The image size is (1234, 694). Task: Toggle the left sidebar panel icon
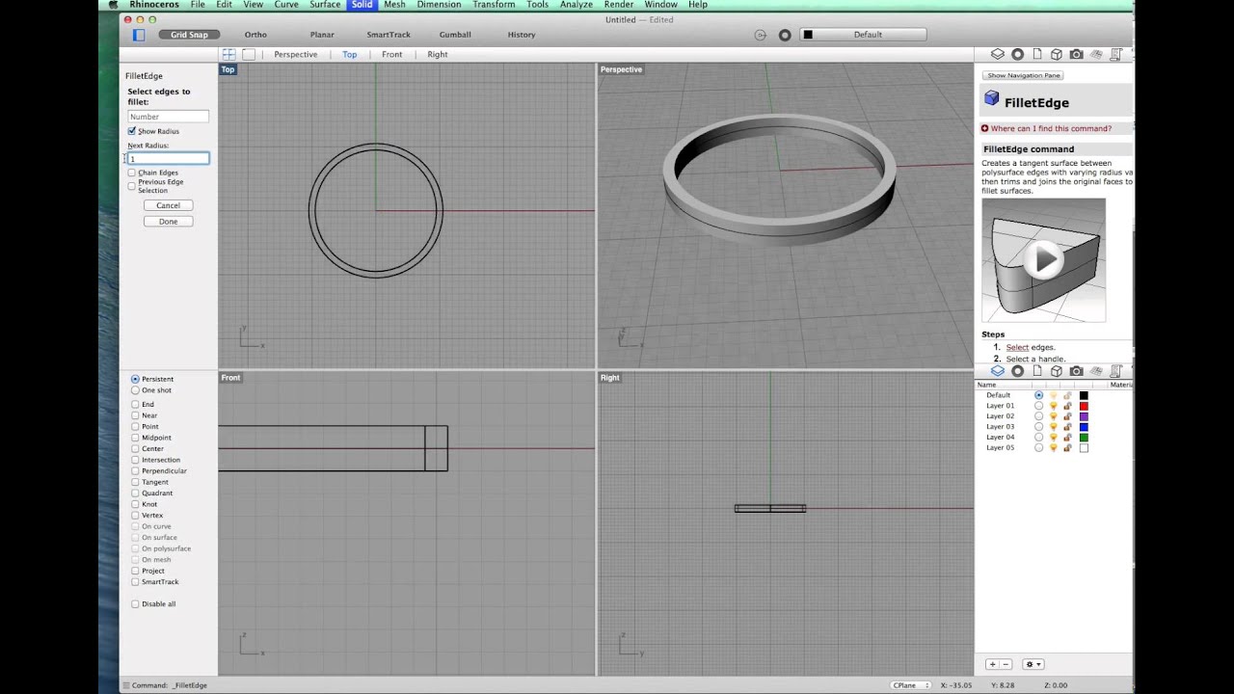pos(139,35)
